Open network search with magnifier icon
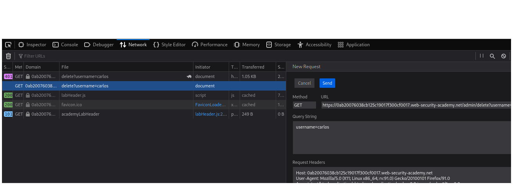Image resolution: width=513 pixels, height=185 pixels. pos(492,56)
